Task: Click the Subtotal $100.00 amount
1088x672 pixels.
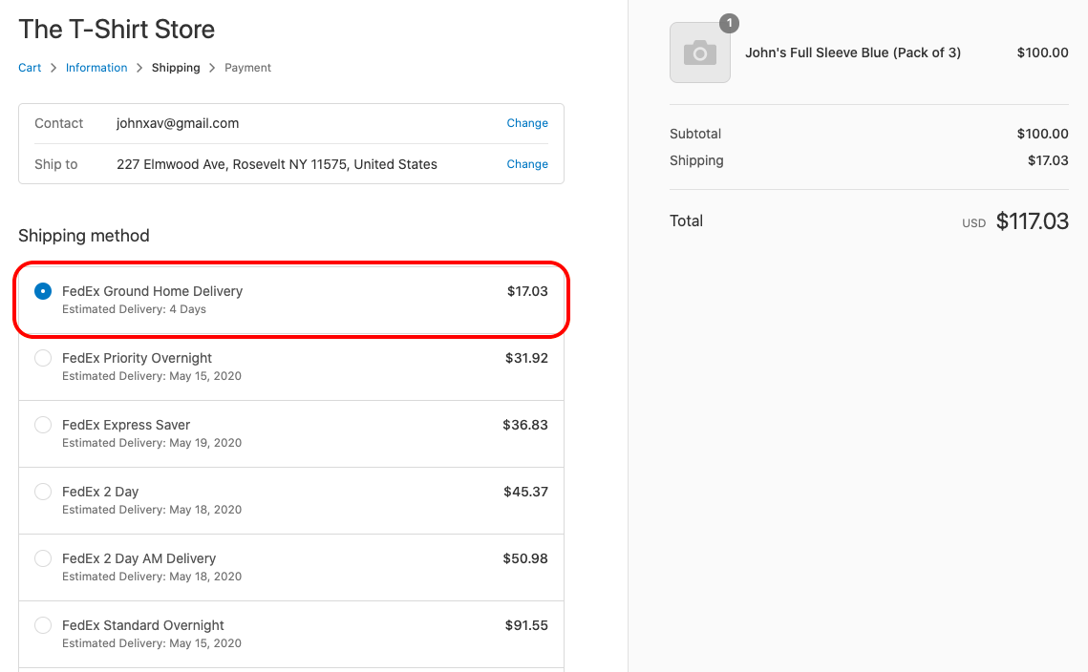Action: click(1043, 134)
